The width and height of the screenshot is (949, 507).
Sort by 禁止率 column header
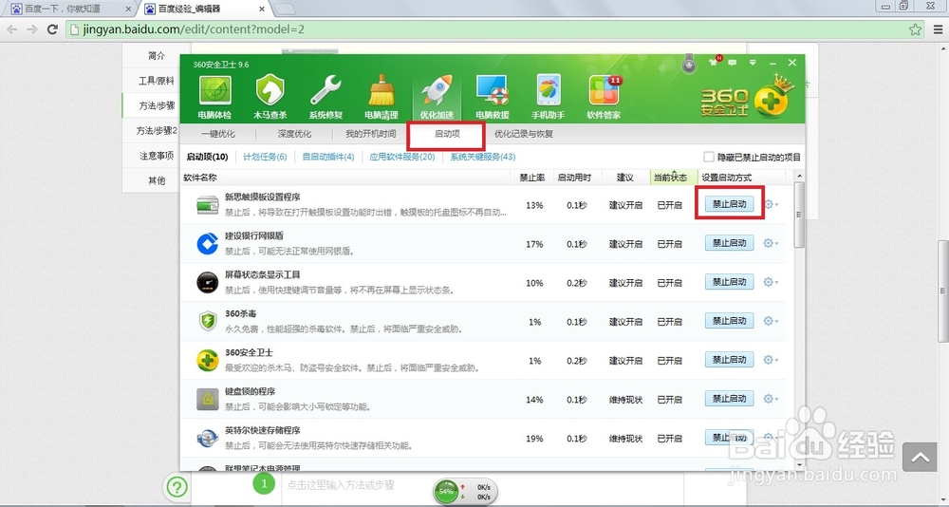(x=532, y=178)
